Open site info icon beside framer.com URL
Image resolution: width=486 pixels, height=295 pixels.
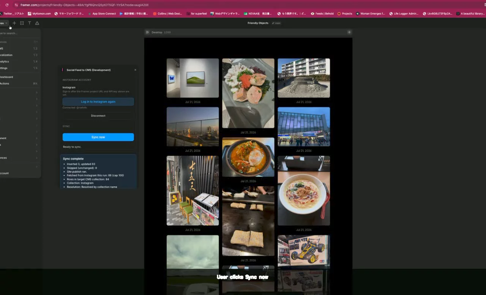pyautogui.click(x=16, y=5)
